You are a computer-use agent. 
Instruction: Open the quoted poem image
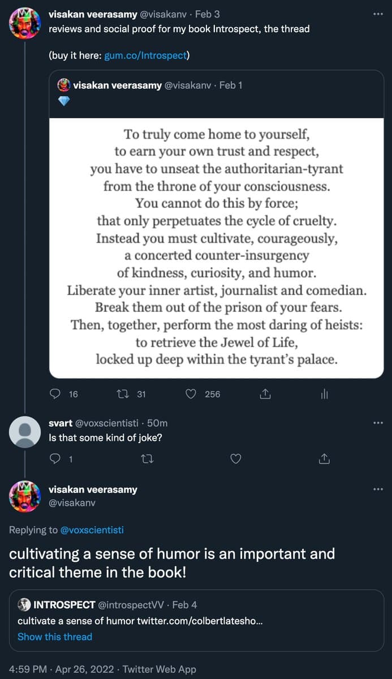click(217, 247)
